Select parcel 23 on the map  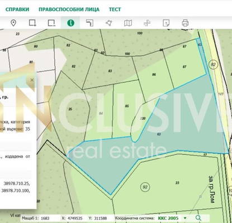(177, 183)
